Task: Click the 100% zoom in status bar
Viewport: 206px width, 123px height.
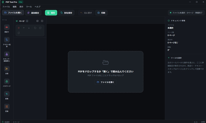Action: coord(203,122)
